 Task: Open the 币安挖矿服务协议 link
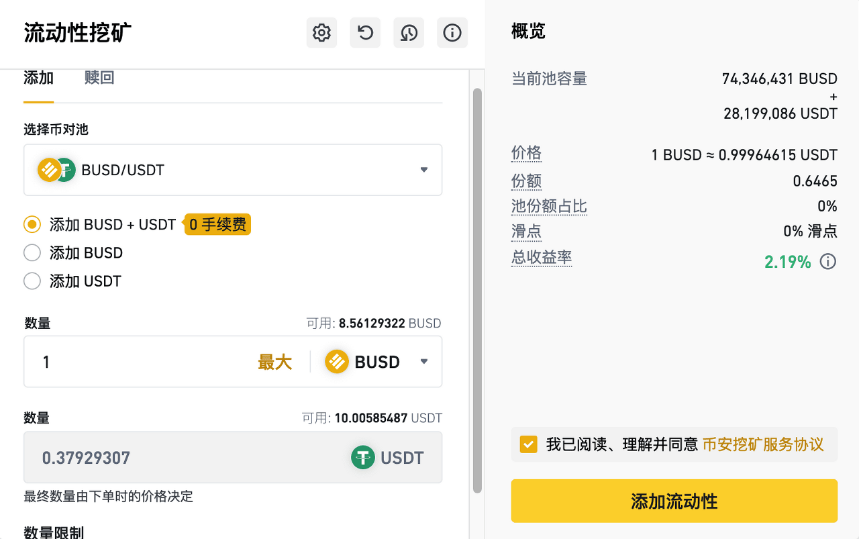click(763, 444)
